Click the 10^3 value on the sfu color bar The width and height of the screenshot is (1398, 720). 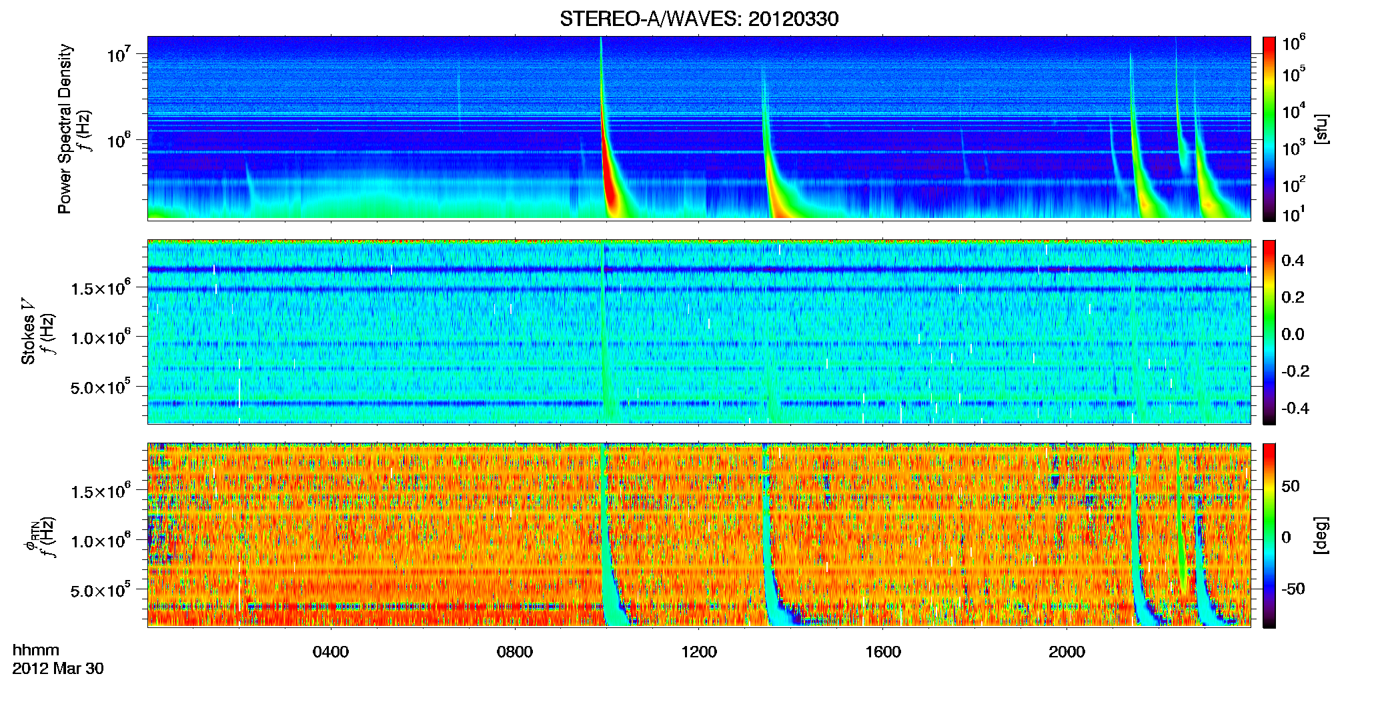coord(1293,147)
